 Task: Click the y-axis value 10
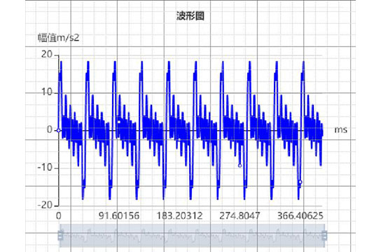pos(47,92)
